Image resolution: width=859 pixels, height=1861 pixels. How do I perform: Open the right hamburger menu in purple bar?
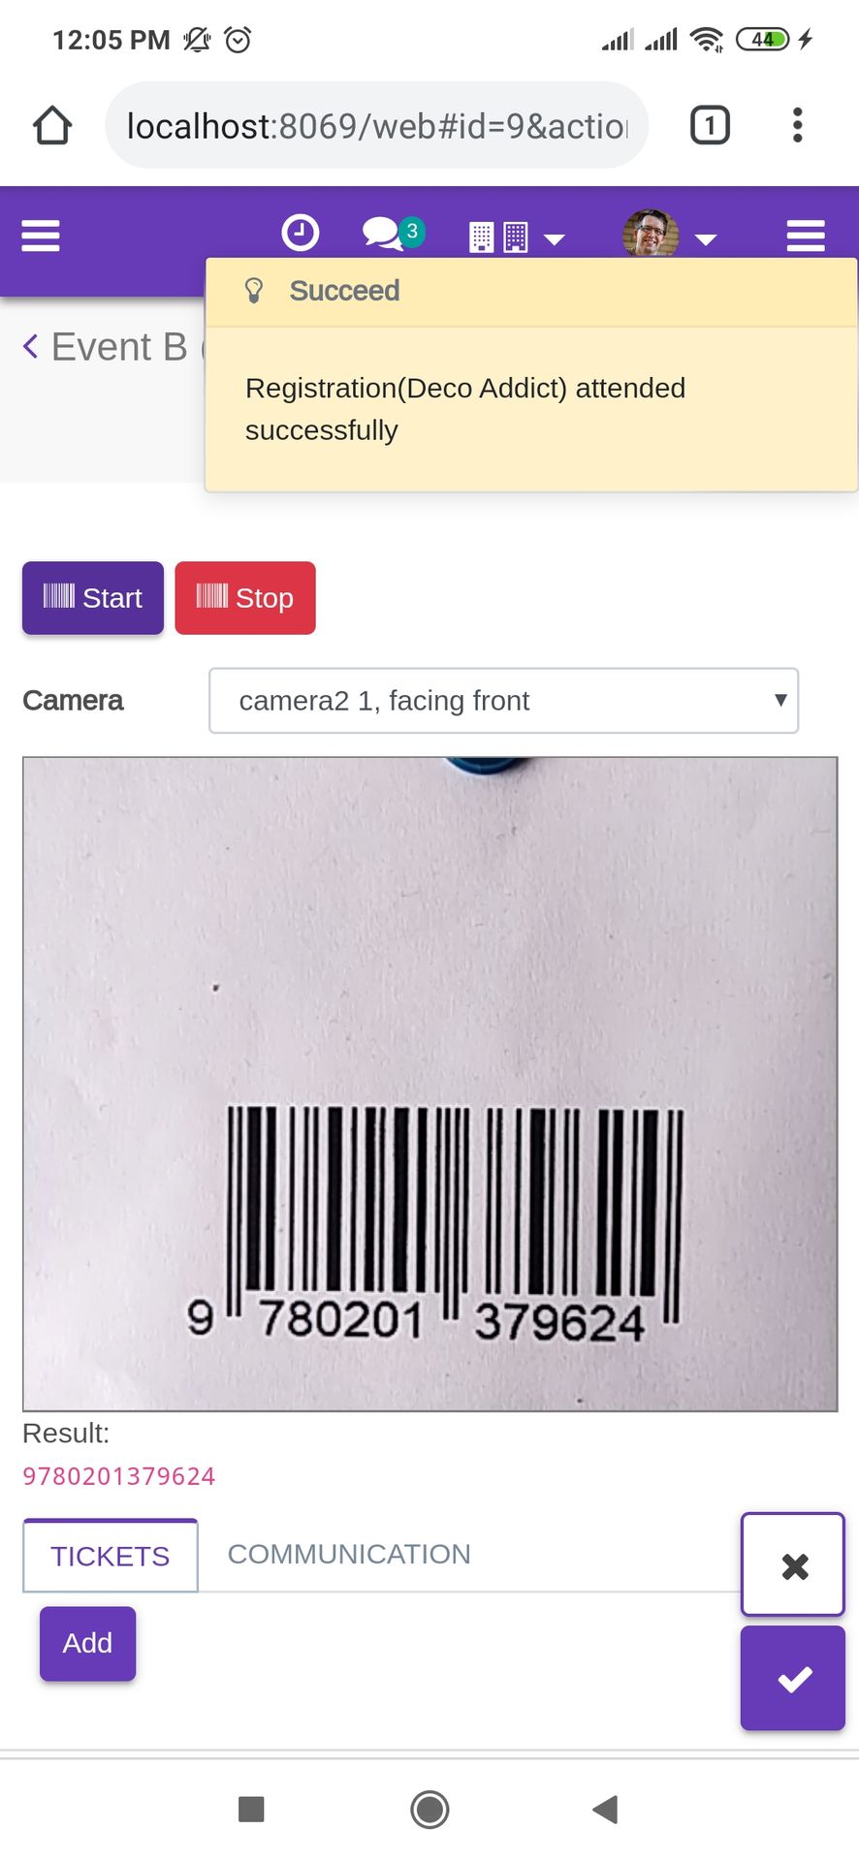806,236
